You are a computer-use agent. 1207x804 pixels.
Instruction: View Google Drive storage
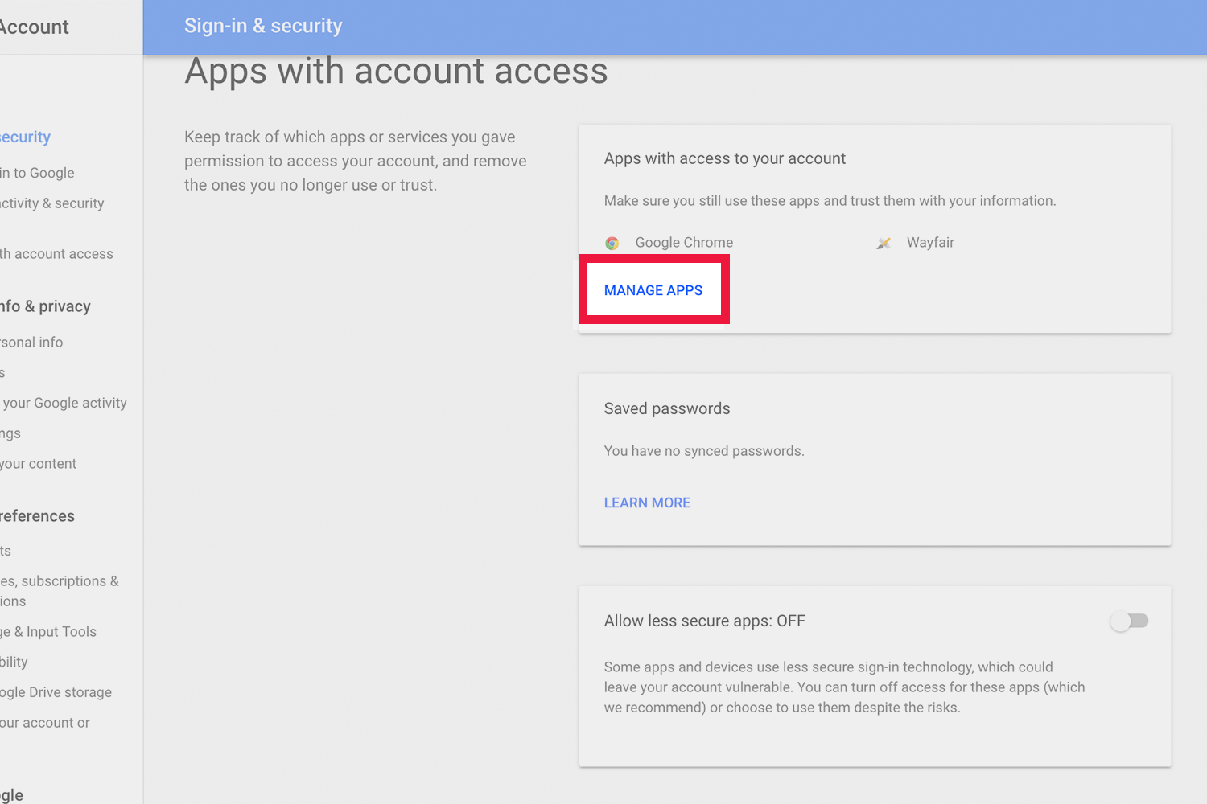tap(56, 691)
